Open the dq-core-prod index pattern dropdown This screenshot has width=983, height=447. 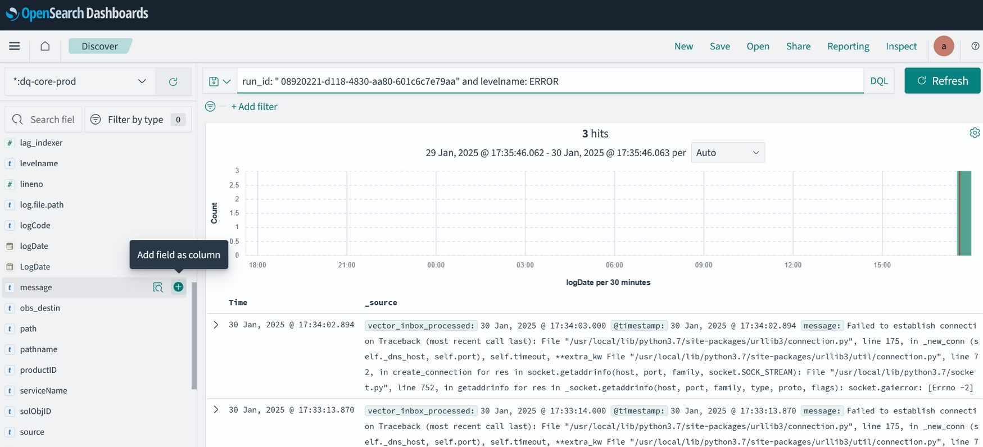80,81
